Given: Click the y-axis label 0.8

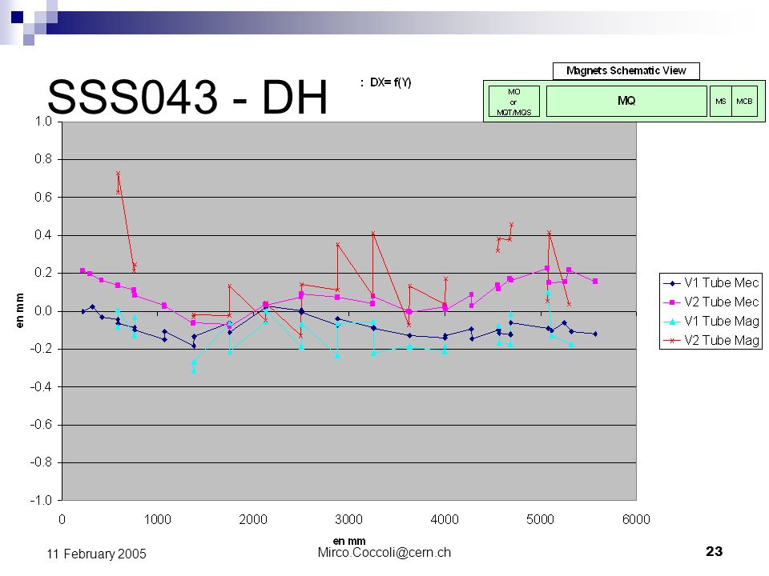Looking at the screenshot, I should [43, 159].
